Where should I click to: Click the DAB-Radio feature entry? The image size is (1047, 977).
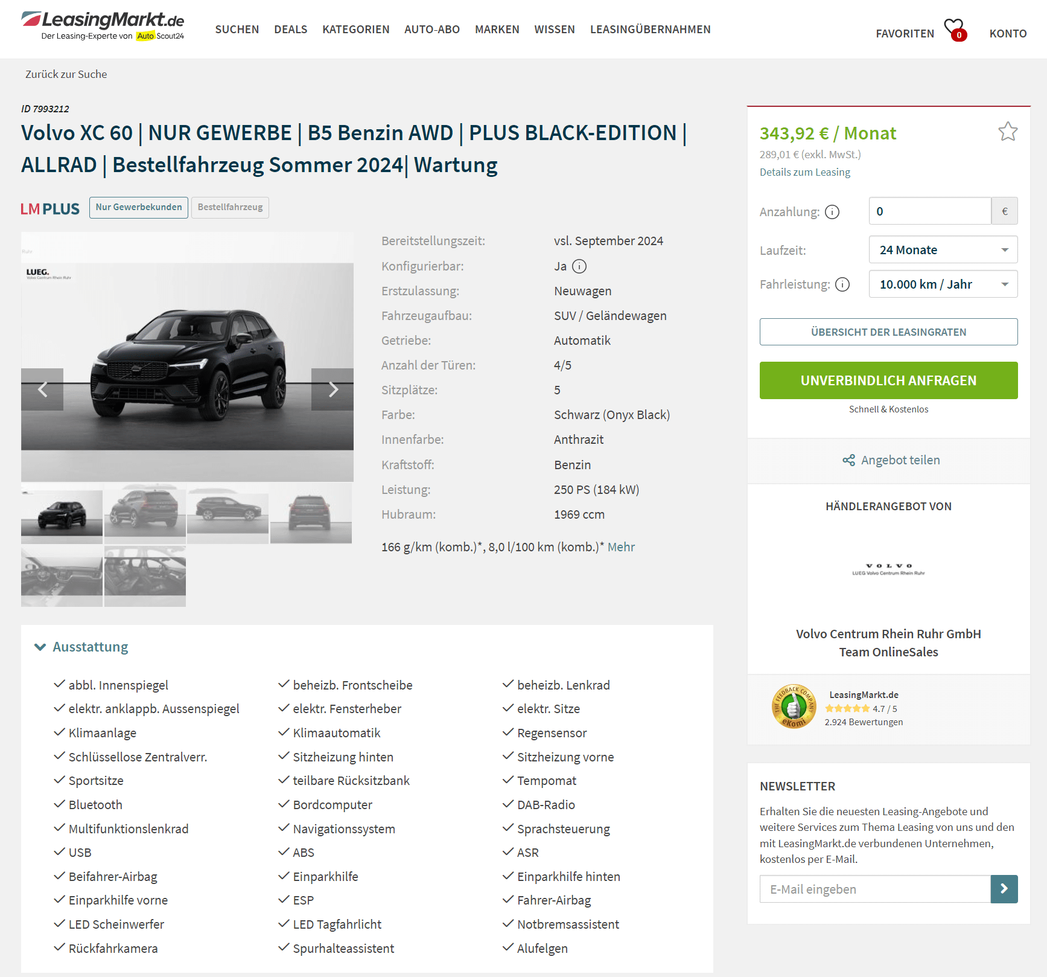tap(546, 805)
